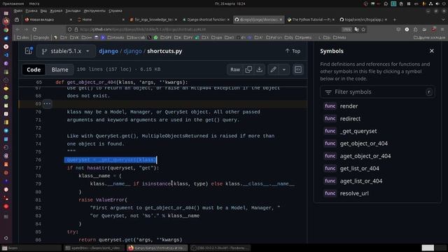This screenshot has width=448, height=252.
Task: Open the Вид menu
Action: coord(43,11)
